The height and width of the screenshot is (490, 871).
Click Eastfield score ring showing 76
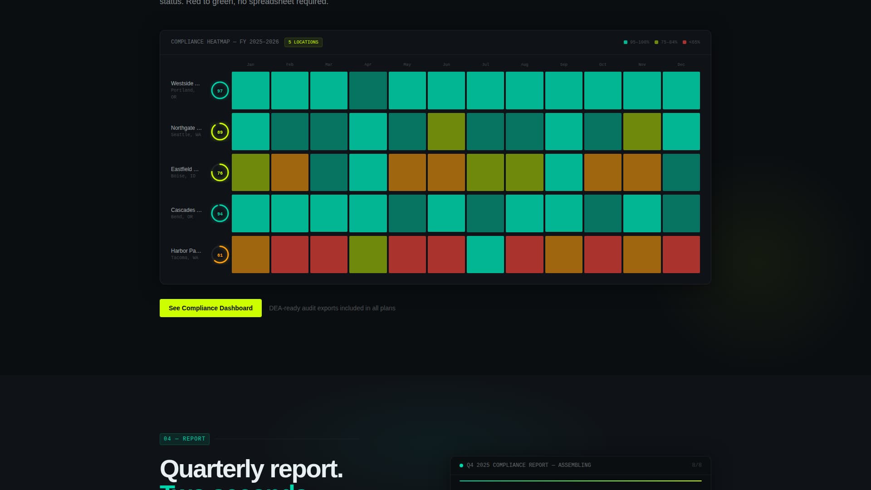coord(220,173)
